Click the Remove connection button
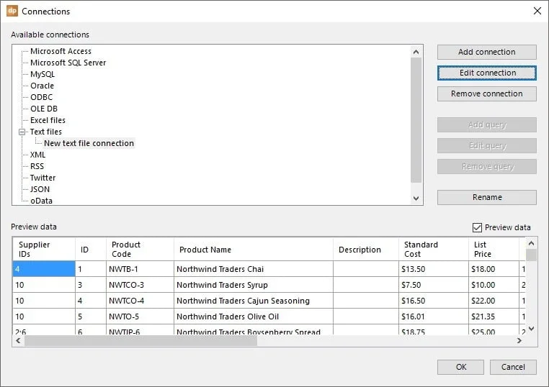The width and height of the screenshot is (549, 387). (486, 94)
